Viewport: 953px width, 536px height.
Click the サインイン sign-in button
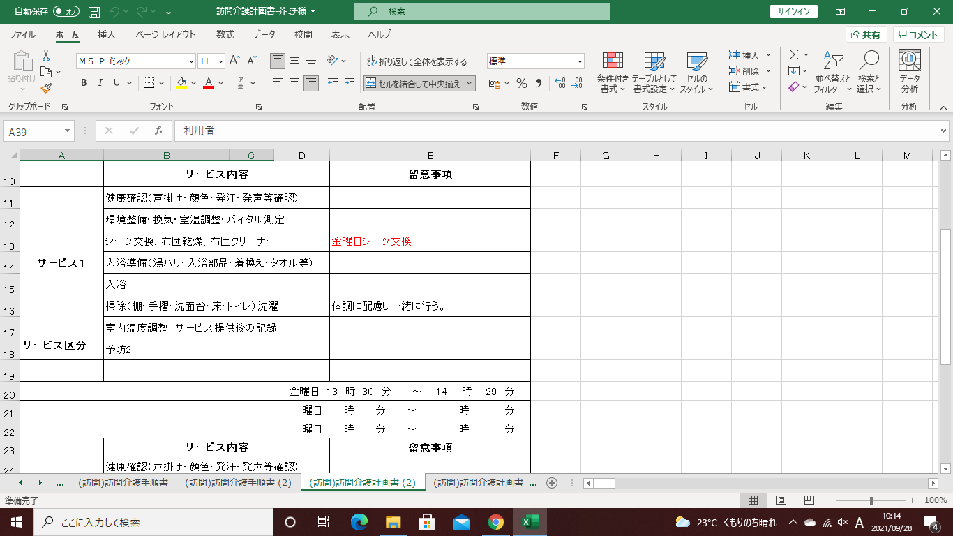(793, 11)
